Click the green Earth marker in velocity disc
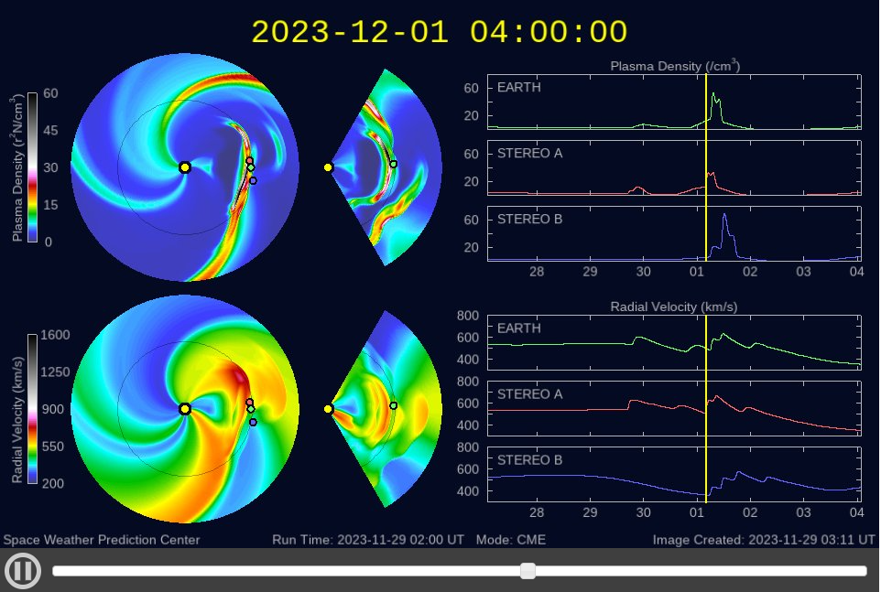Viewport: 881px width, 592px height. pyautogui.click(x=251, y=409)
